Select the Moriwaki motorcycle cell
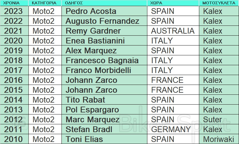 [219, 139]
